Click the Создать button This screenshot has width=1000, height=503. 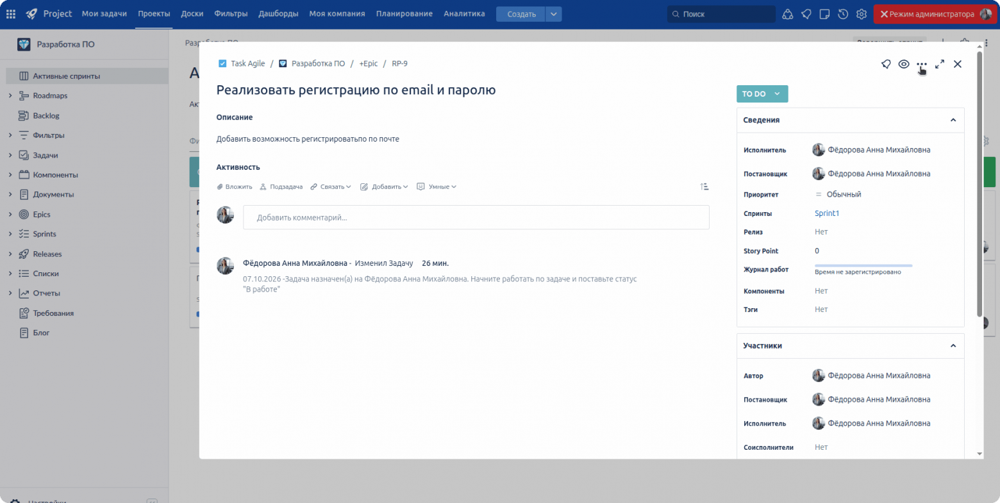[521, 14]
